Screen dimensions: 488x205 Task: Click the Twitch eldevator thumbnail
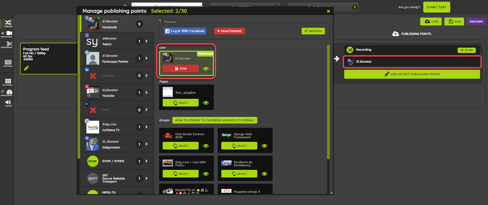93,41
